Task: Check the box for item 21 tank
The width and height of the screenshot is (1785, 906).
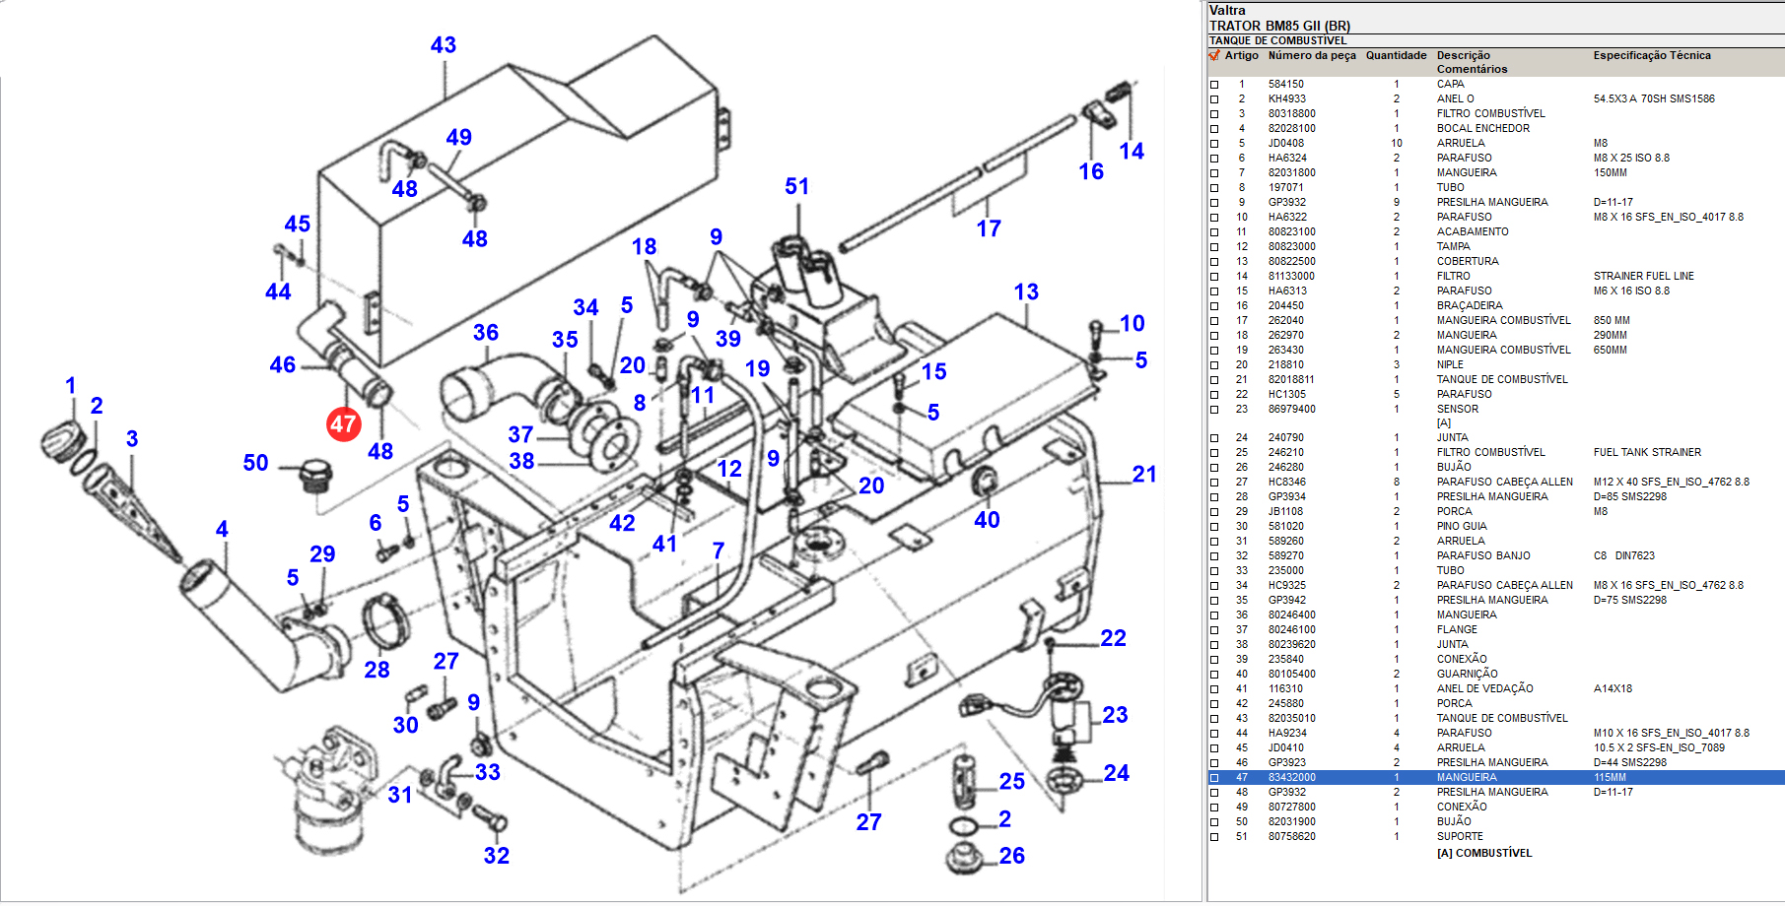Action: point(1214,380)
